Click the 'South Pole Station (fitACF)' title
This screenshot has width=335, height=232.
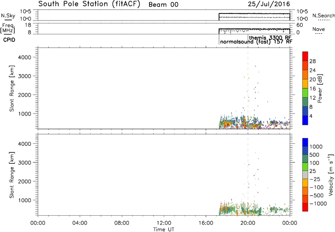[x=89, y=4]
